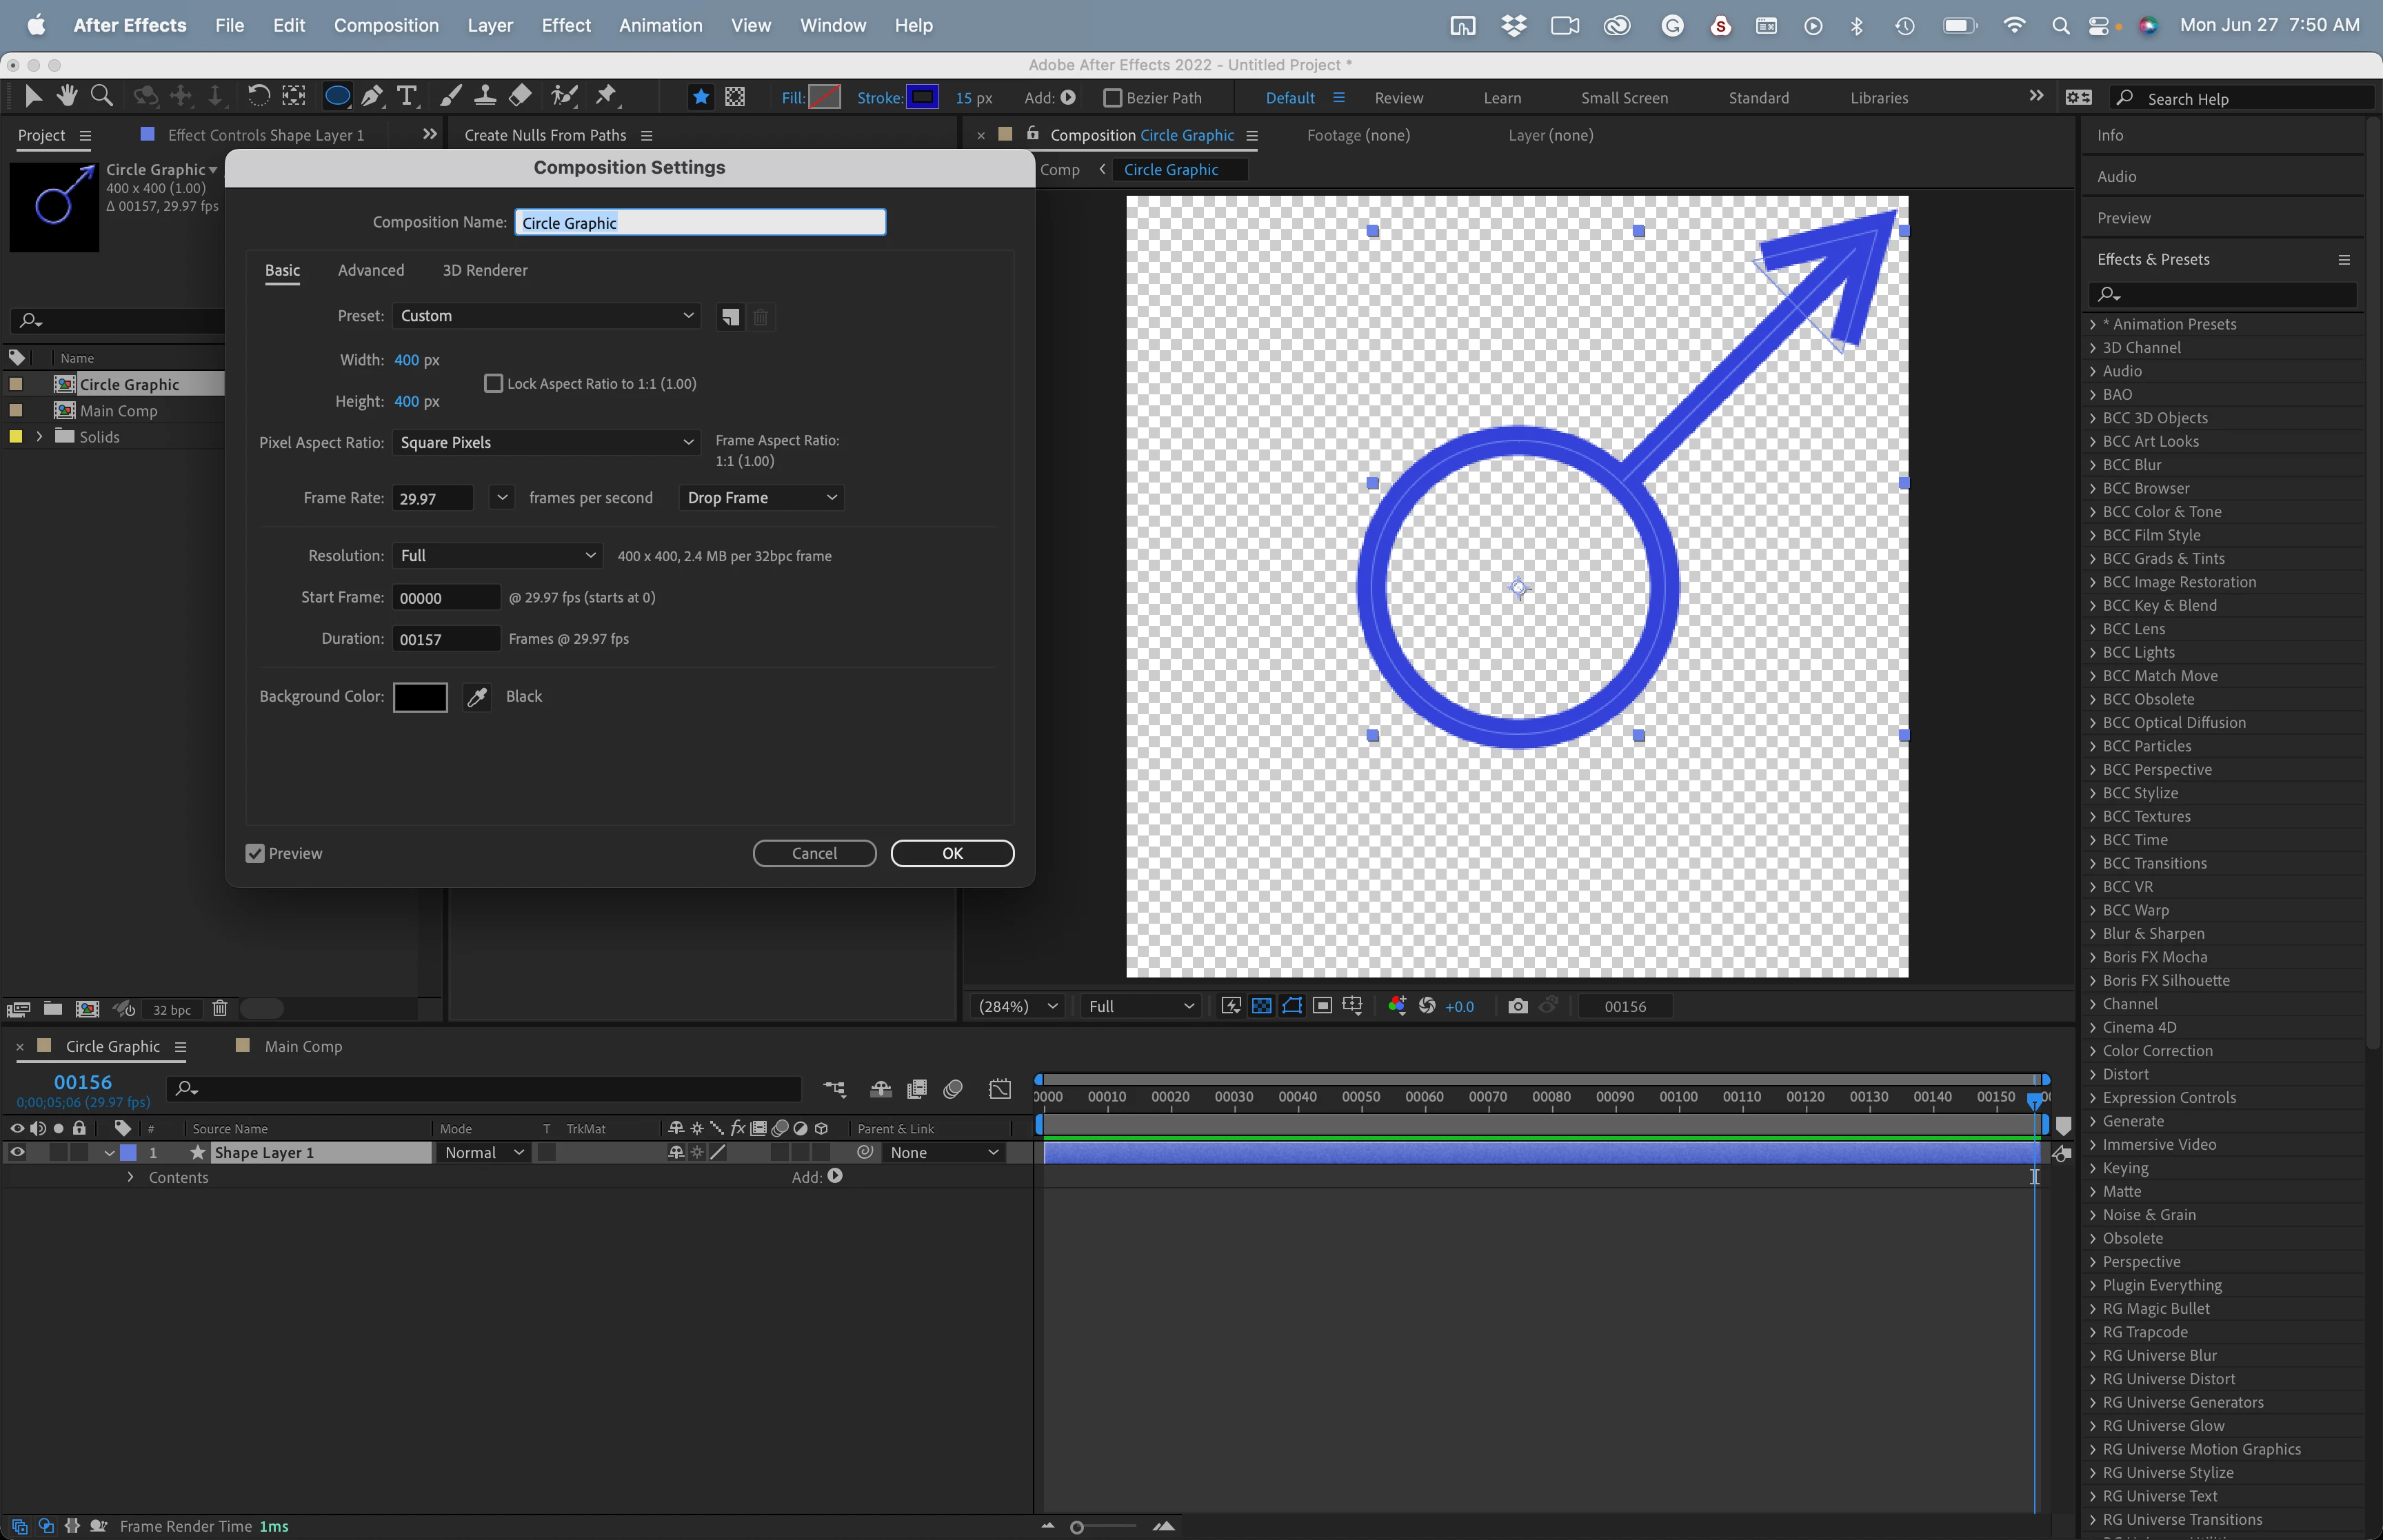Viewport: 2383px width, 1540px height.
Task: Click the snapshot camera icon in viewer
Action: click(1518, 1006)
